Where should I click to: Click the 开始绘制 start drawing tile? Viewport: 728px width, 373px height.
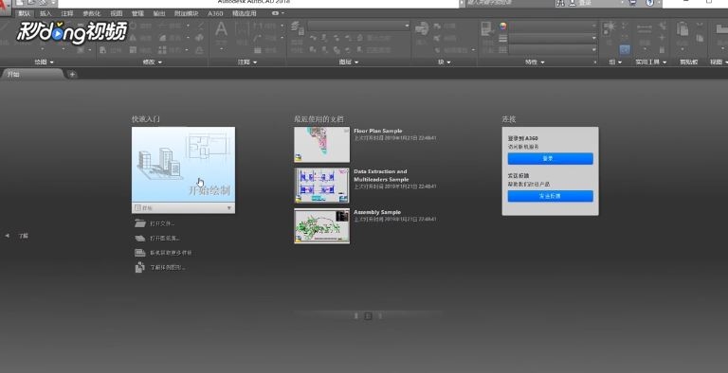pyautogui.click(x=183, y=165)
